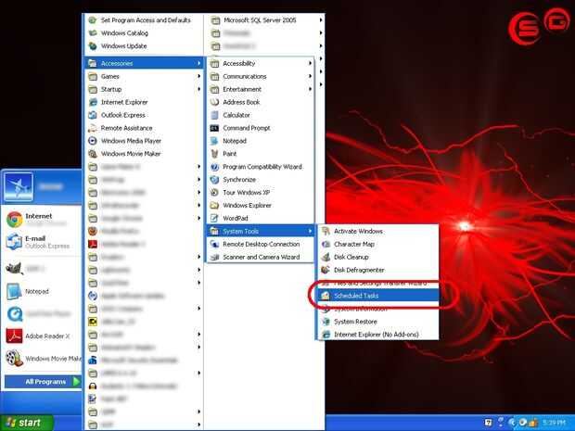Screen dimensions: 575x431
Task: Click All Programs label
Action: (x=45, y=382)
